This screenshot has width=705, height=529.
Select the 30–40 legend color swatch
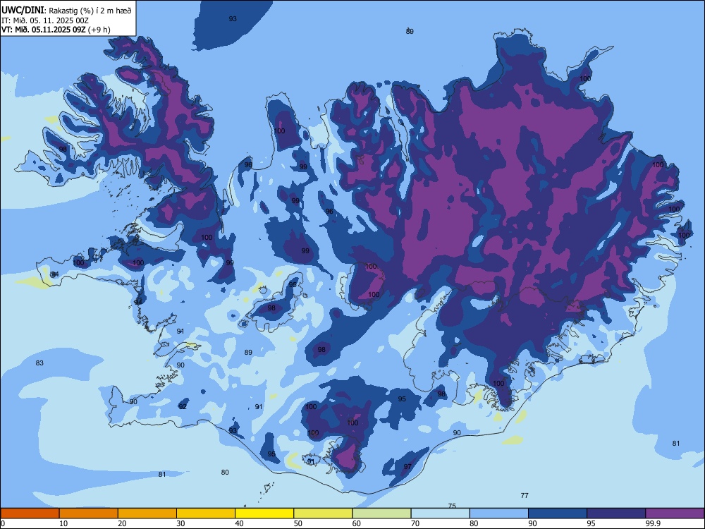coord(206,513)
